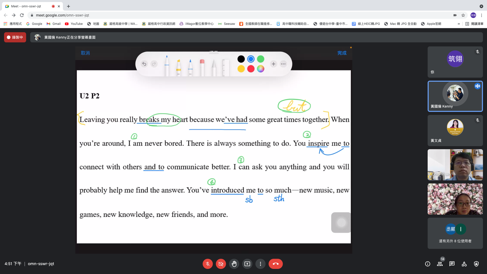Open a new browser tab
Screen dimensions: 487x274
pyautogui.click(x=68, y=6)
